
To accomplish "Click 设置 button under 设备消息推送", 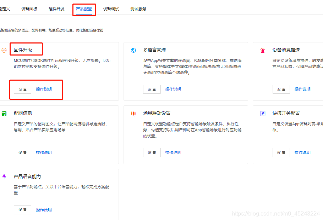I will tap(281, 89).
